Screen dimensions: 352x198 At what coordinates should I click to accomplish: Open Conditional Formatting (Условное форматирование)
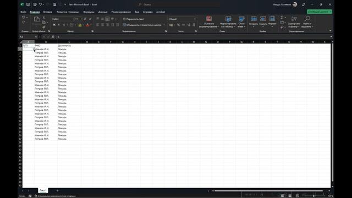click(209, 22)
